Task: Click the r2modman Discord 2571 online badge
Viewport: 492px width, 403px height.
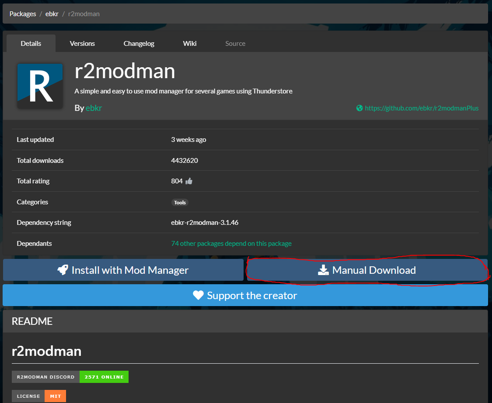Action: (x=70, y=377)
